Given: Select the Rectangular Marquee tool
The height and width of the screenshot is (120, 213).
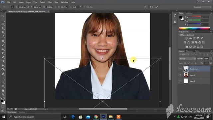Looking at the screenshot, I should tap(3, 20).
